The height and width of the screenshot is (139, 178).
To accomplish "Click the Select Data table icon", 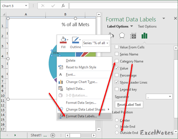I will tap(60, 89).
